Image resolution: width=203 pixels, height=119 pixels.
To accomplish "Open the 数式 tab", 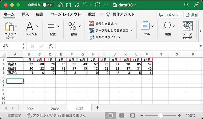I will 92,14.
